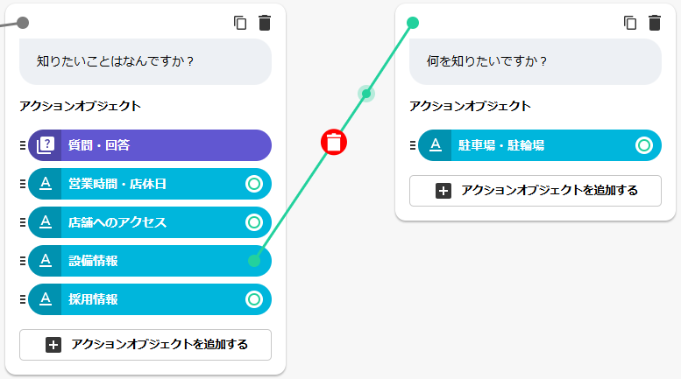Click the green input node on the right card
Image resolution: width=681 pixels, height=379 pixels.
(413, 23)
